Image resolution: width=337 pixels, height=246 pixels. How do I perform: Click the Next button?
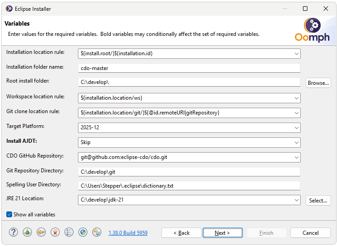pyautogui.click(x=222, y=233)
